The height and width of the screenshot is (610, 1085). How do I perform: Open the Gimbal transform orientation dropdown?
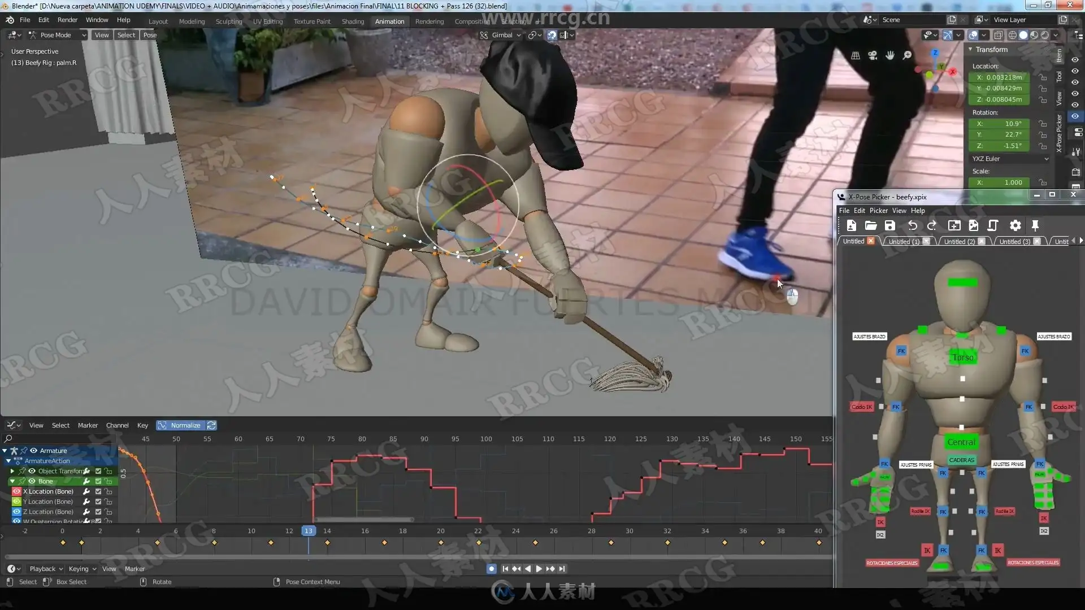click(502, 35)
